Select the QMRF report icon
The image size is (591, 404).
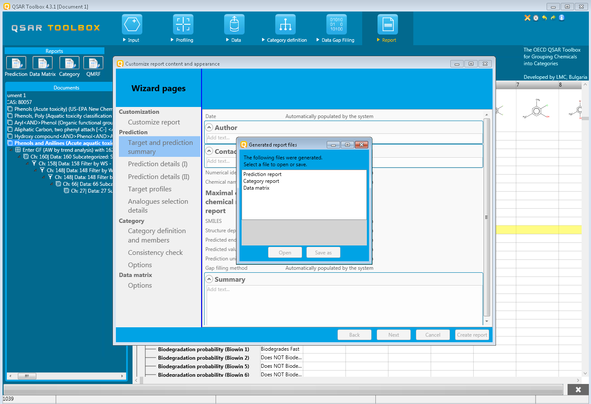click(x=93, y=63)
